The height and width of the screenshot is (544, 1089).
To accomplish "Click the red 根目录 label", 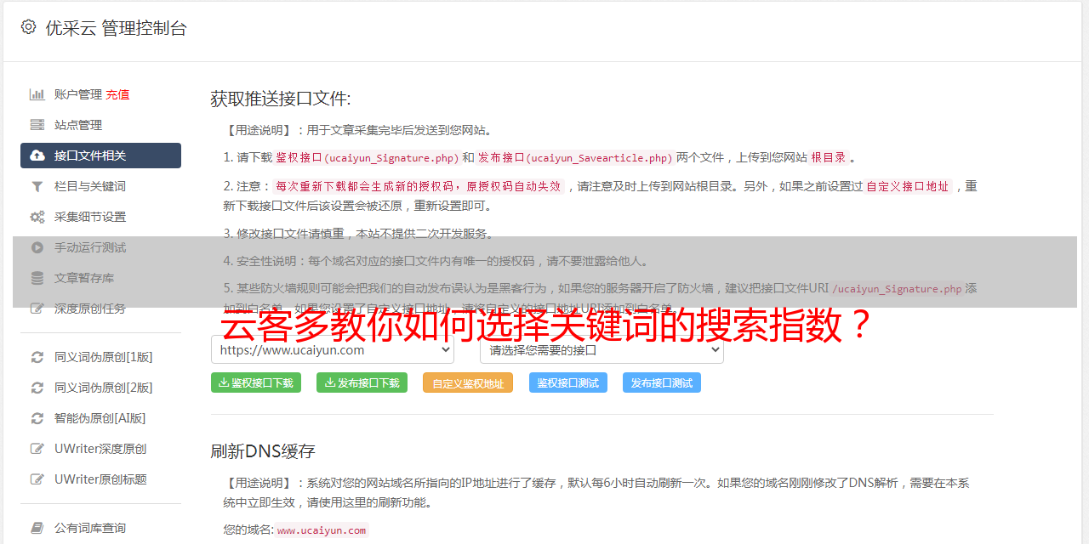I will (x=829, y=157).
